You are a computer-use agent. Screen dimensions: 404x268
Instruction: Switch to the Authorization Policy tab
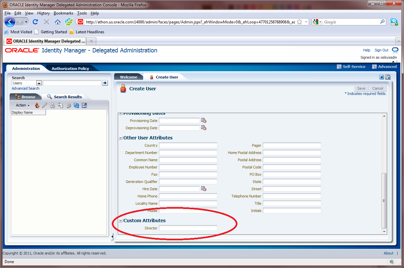pos(70,68)
